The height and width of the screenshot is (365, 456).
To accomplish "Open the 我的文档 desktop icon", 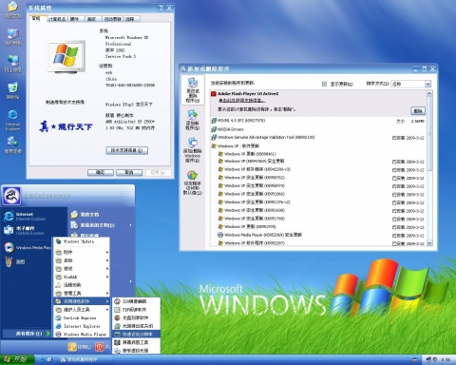I will click(x=12, y=9).
